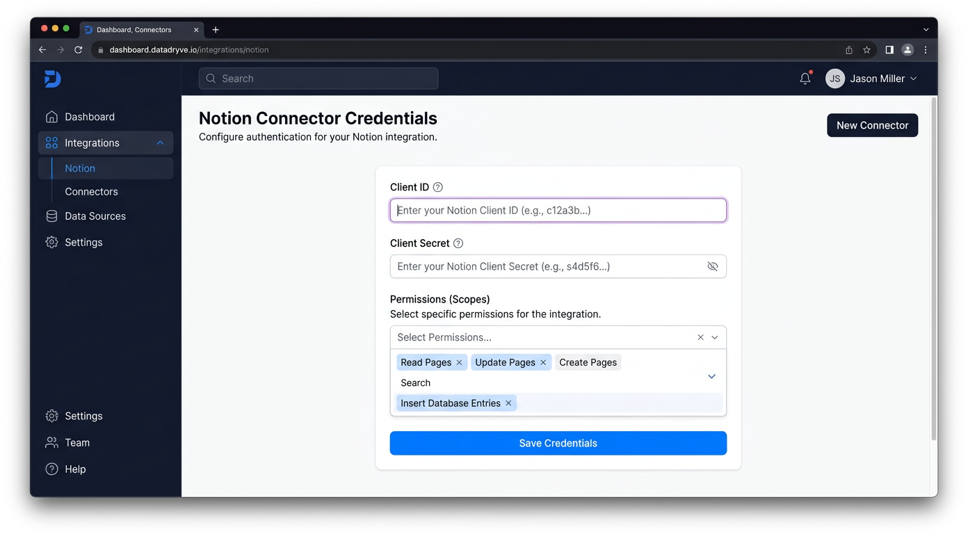Click the notification bell

(805, 78)
